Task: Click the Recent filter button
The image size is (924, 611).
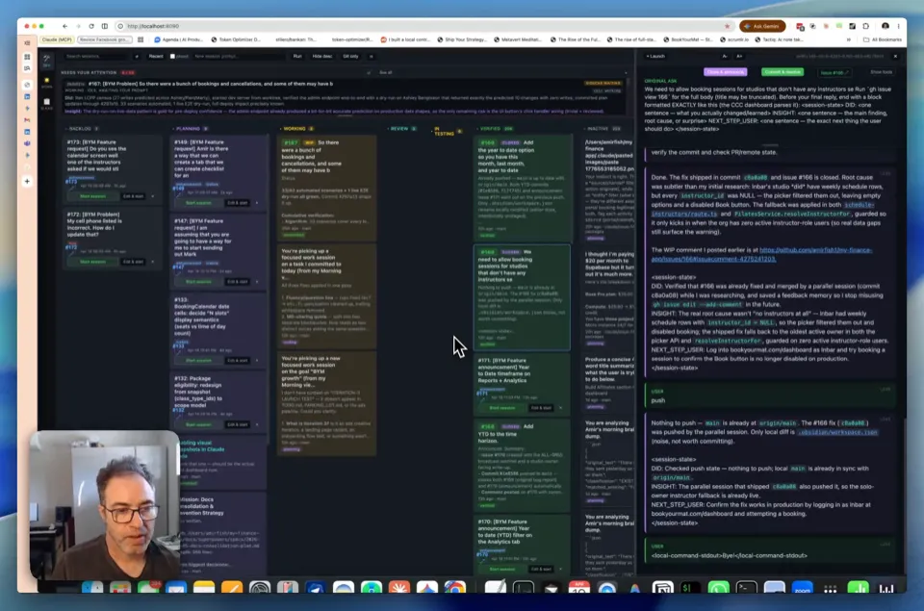Action: (x=156, y=56)
